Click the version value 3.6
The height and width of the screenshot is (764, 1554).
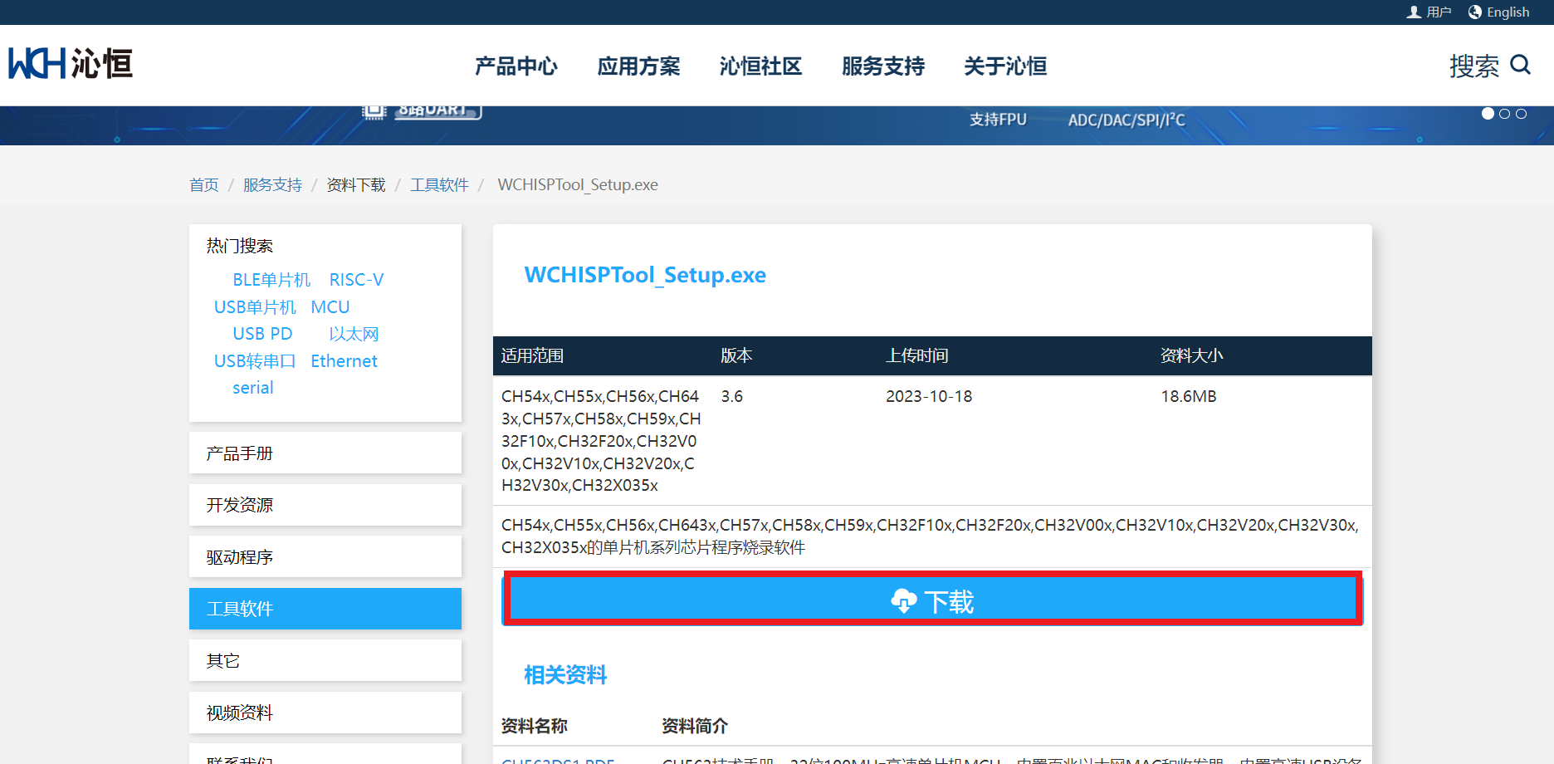pos(732,396)
